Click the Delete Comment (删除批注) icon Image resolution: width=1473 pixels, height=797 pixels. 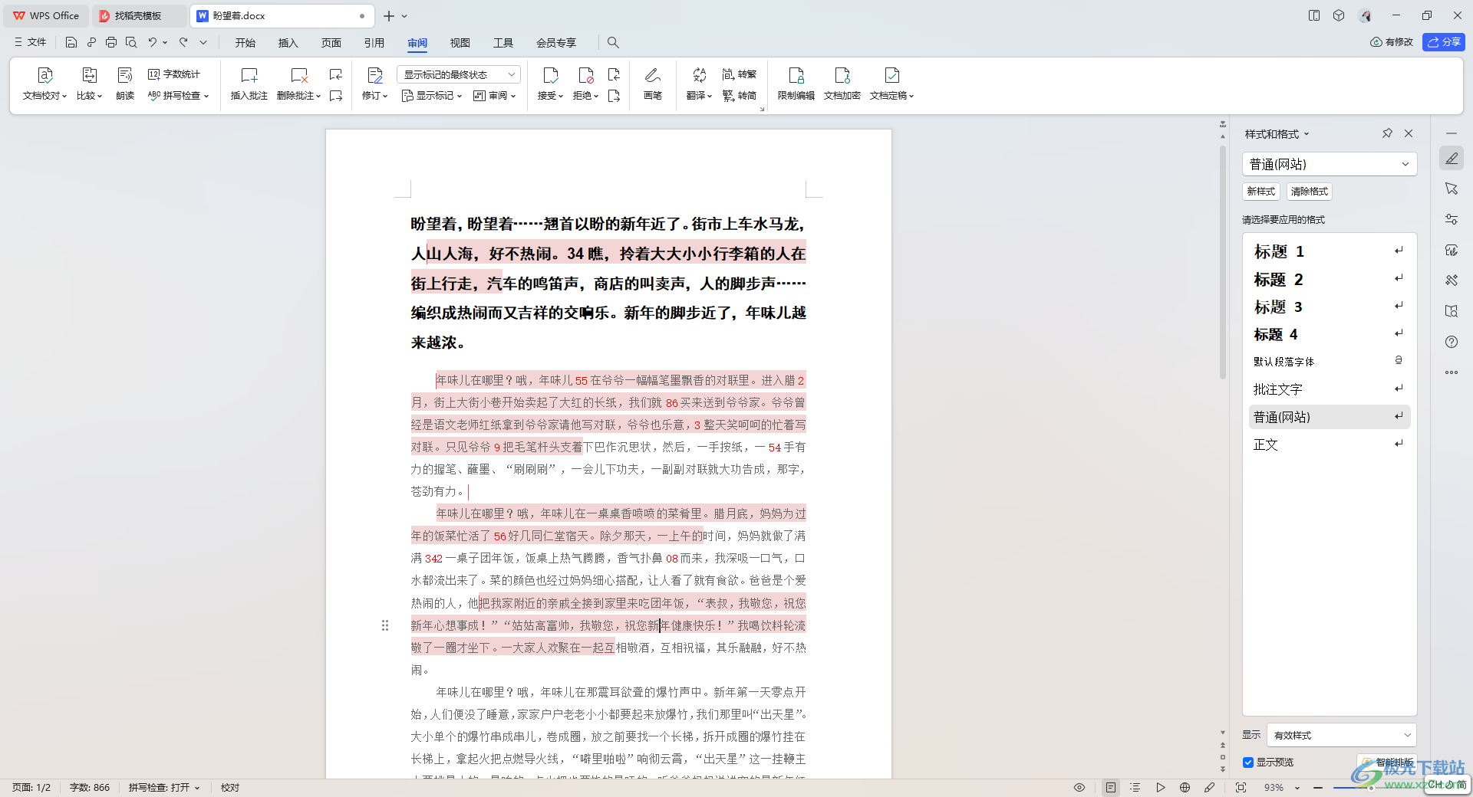click(x=298, y=75)
